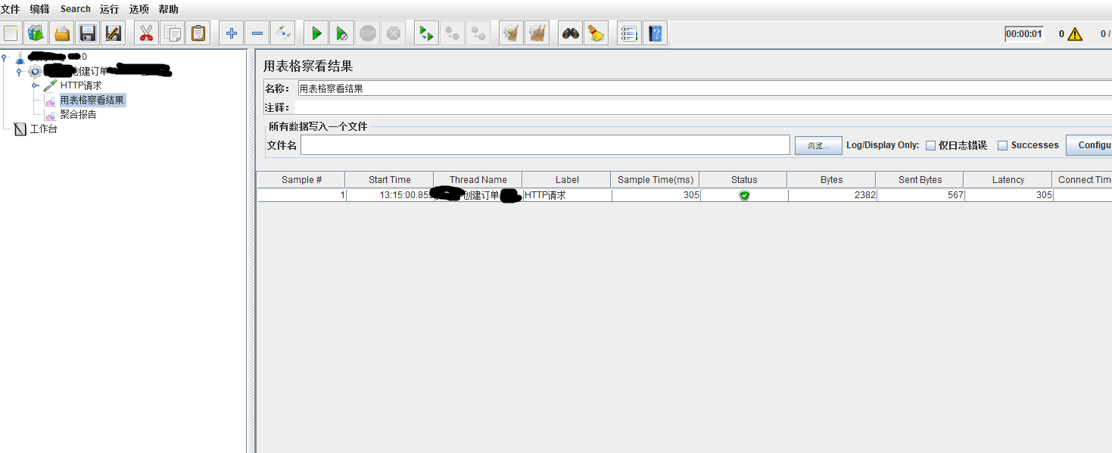Click the Sent Bytes column header
The image size is (1112, 453).
(x=920, y=180)
